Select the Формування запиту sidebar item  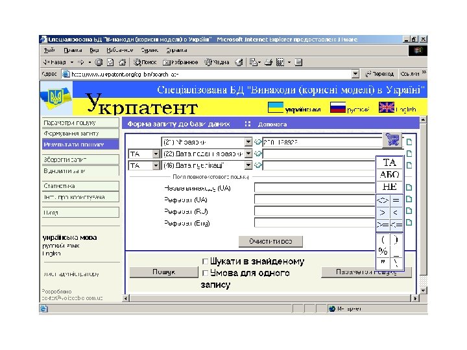click(x=80, y=134)
